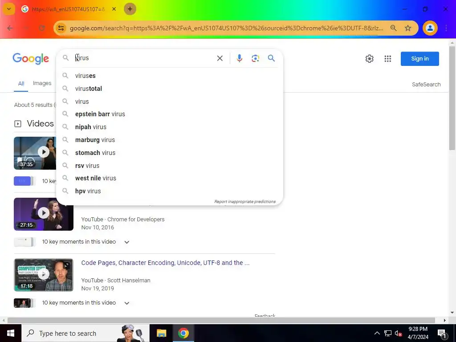Open SafeSearch settings
Image resolution: width=456 pixels, height=342 pixels.
[x=426, y=84]
